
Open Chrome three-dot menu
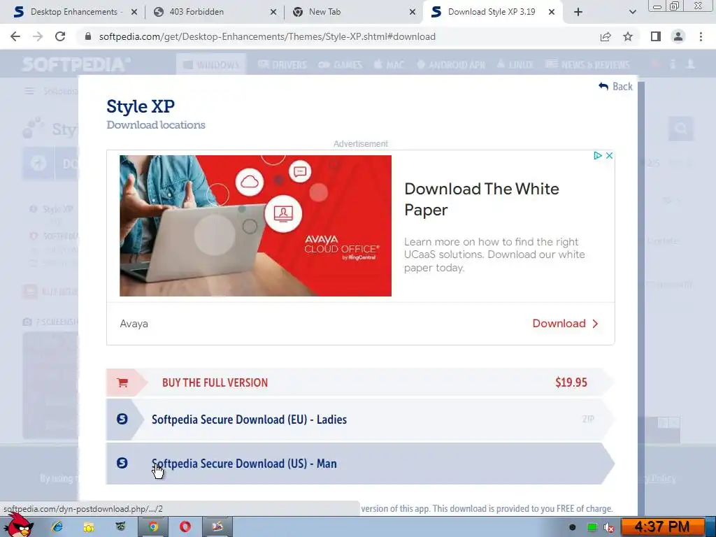tap(701, 36)
